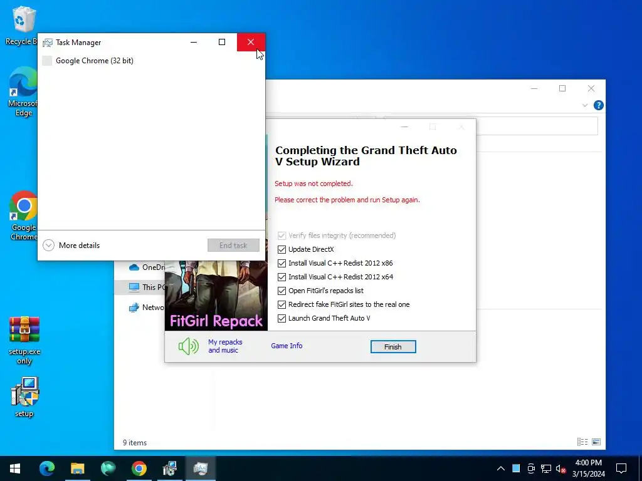
Task: Uncheck Redirect fake FitGirl sites option
Action: [282, 305]
